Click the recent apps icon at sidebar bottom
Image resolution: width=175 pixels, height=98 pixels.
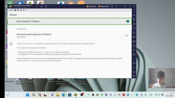pos(134,76)
